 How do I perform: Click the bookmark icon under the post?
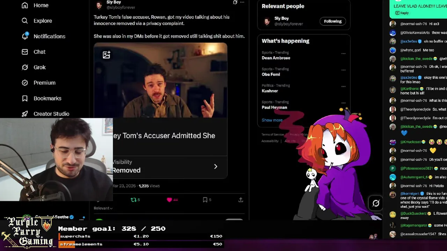205,200
